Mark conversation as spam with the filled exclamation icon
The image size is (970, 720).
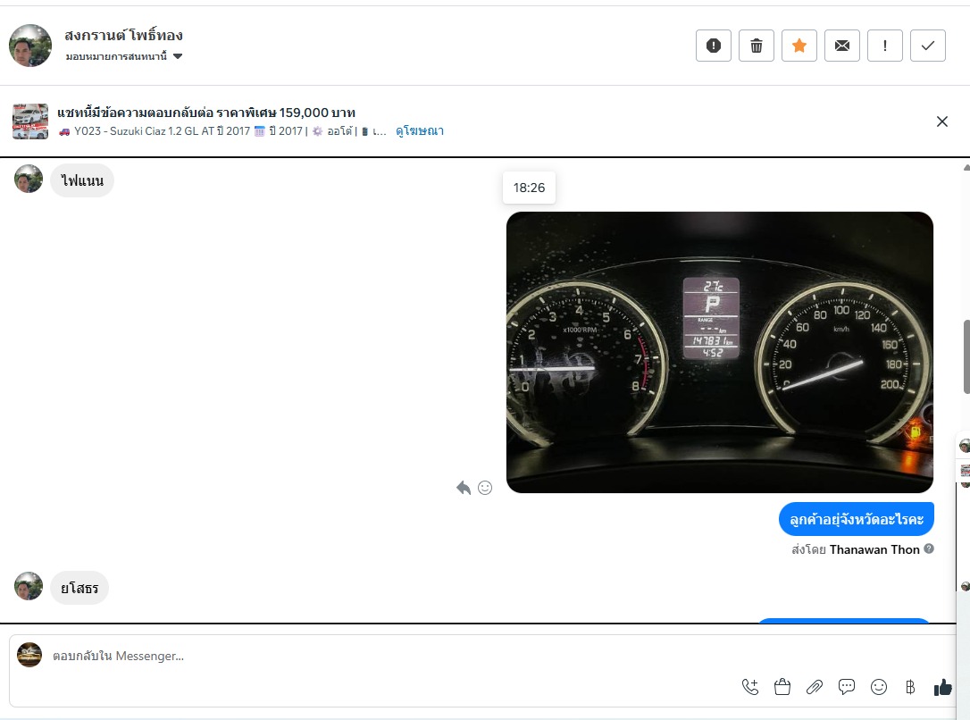click(714, 46)
